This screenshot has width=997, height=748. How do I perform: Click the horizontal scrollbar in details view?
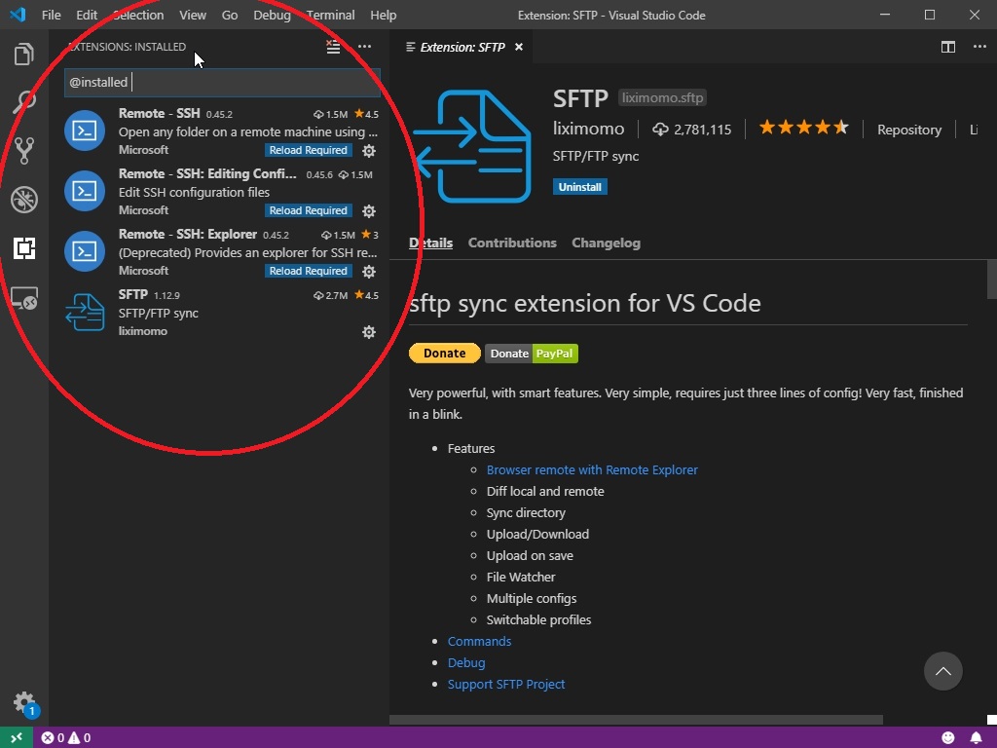636,720
